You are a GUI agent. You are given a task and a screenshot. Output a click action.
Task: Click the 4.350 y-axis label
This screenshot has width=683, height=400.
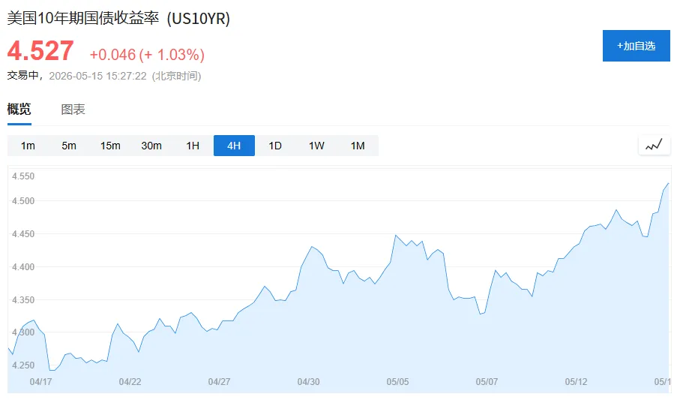pos(23,300)
